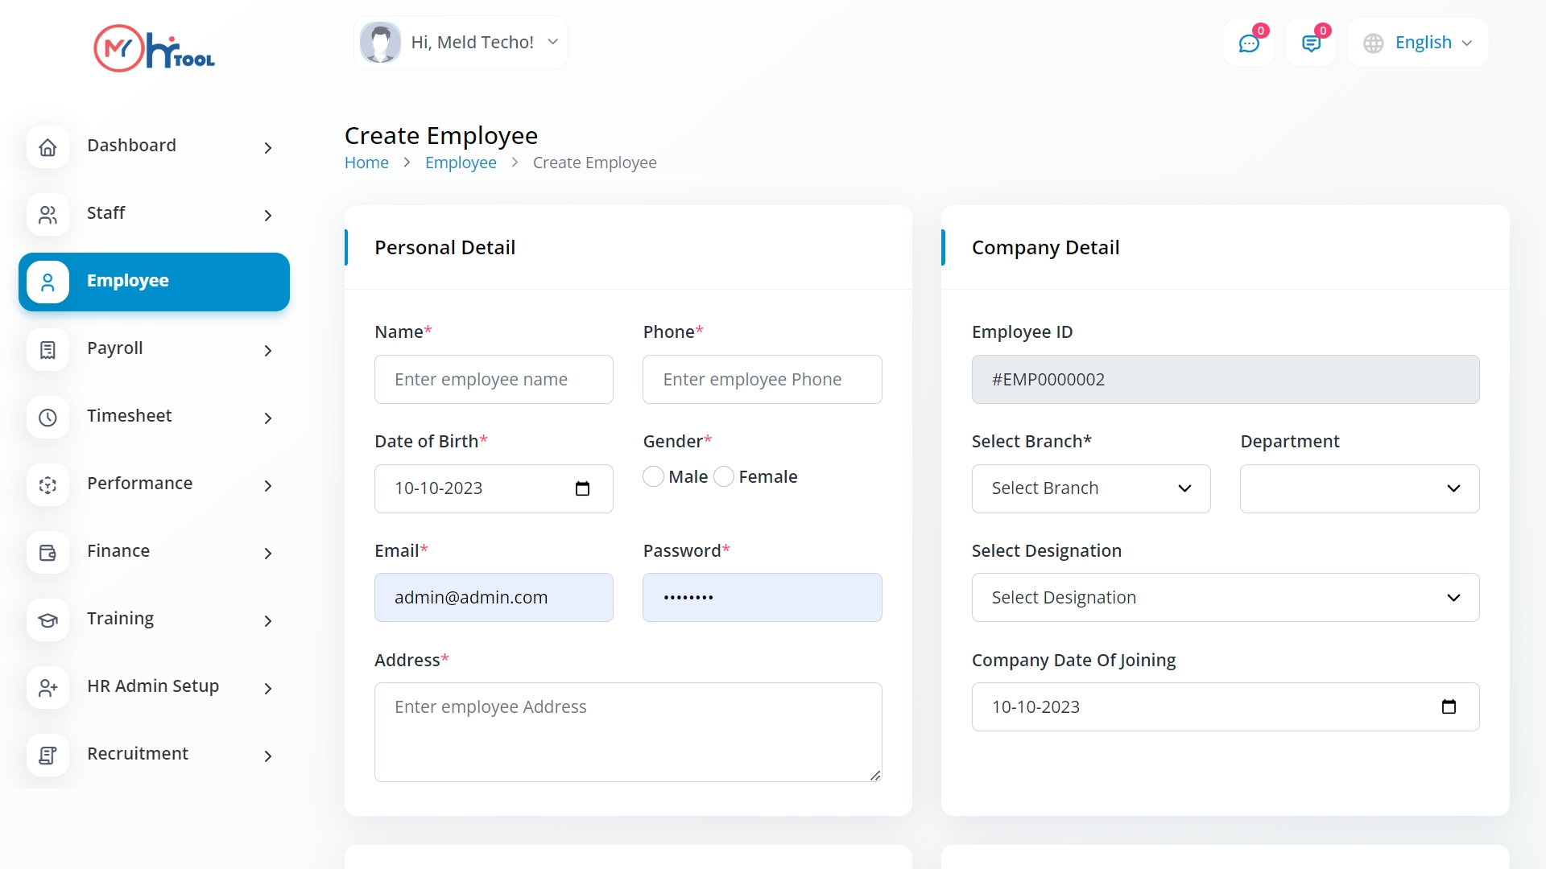The width and height of the screenshot is (1546, 869).
Task: Open the notifications icon with badge
Action: 1311,43
